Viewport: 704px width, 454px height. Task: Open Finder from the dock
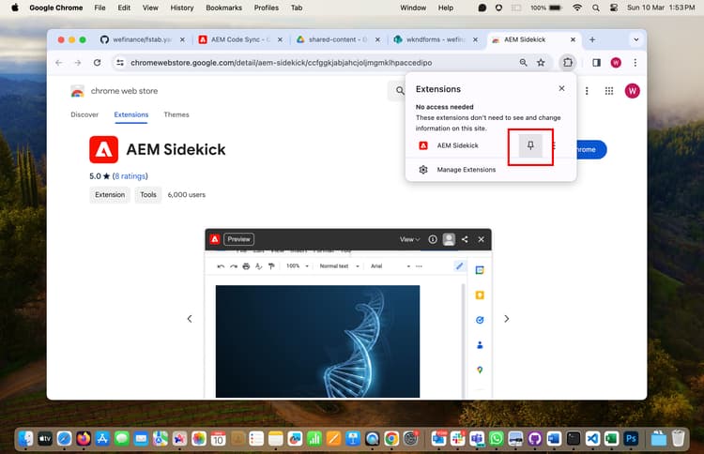pyautogui.click(x=26, y=438)
